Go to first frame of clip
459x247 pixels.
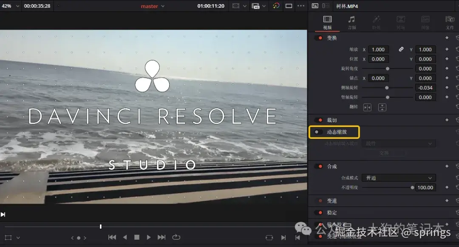(x=112, y=237)
